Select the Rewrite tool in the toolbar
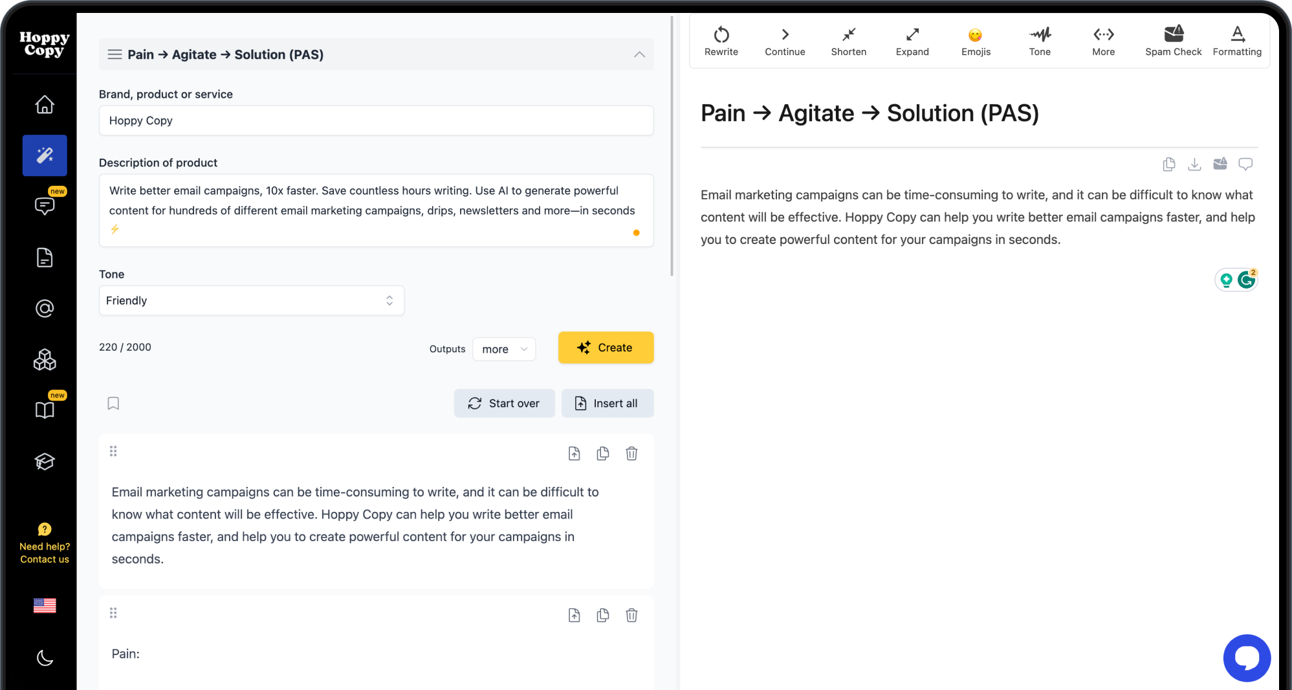The height and width of the screenshot is (690, 1292). pos(721,40)
